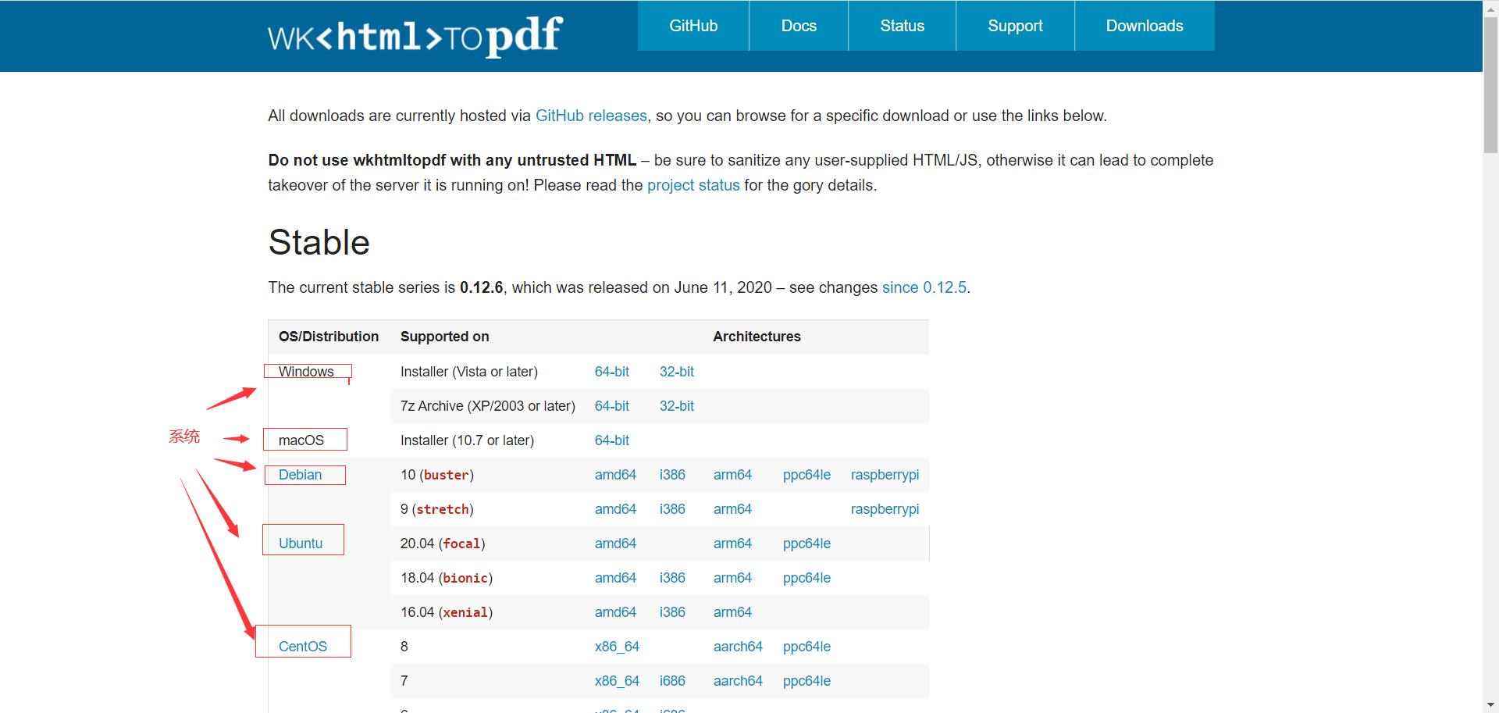This screenshot has height=713, width=1499.
Task: Download Ubuntu 20.04 focal arm64
Action: tap(732, 544)
